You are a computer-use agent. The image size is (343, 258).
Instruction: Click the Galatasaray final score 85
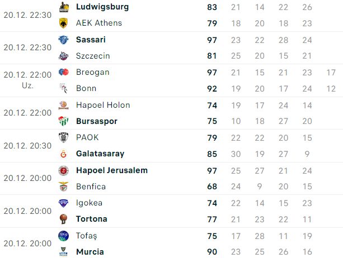[x=212, y=154]
